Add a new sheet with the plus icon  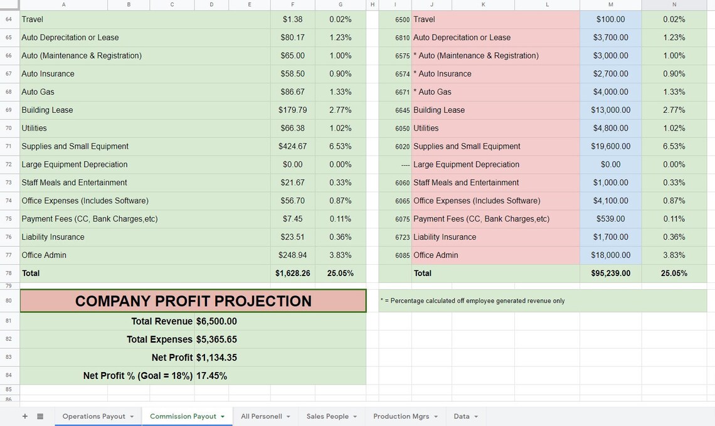[24, 416]
